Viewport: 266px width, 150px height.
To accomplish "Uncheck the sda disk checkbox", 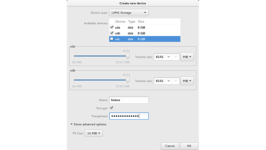I will point(112,27).
